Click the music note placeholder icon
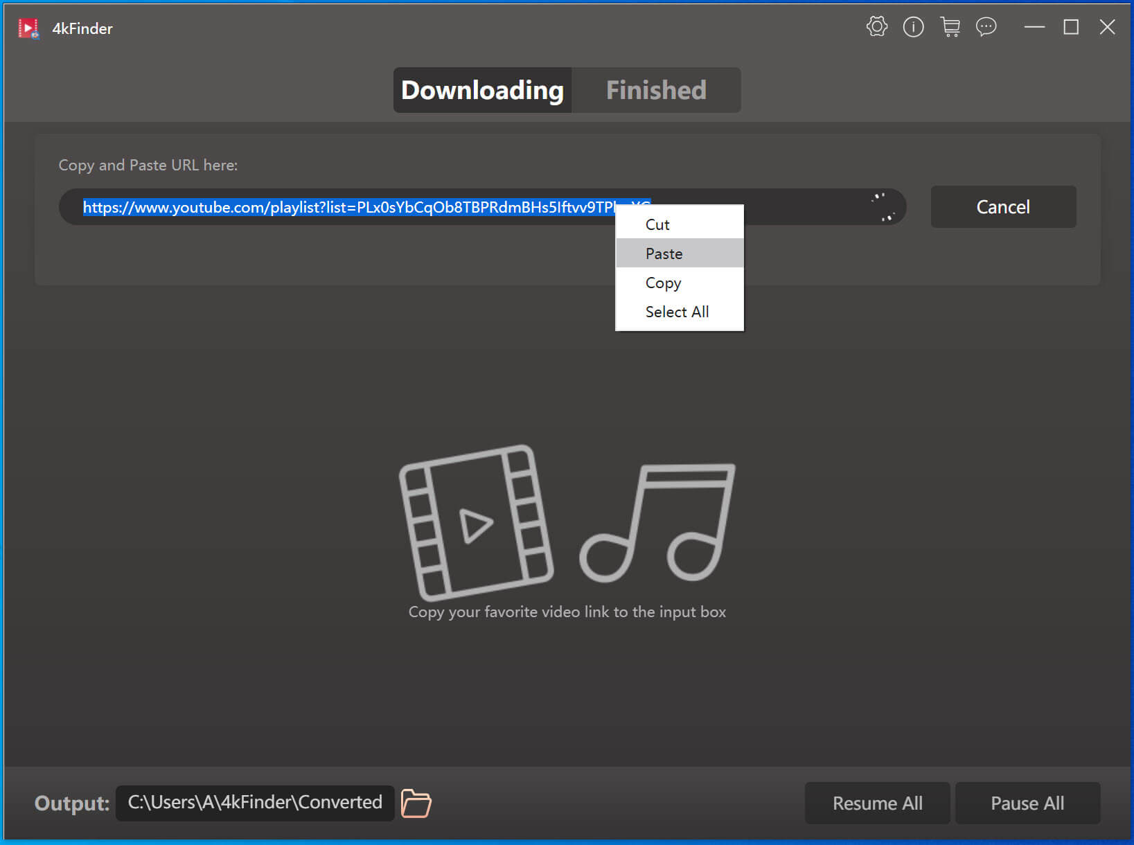Image resolution: width=1134 pixels, height=845 pixels. (x=657, y=523)
